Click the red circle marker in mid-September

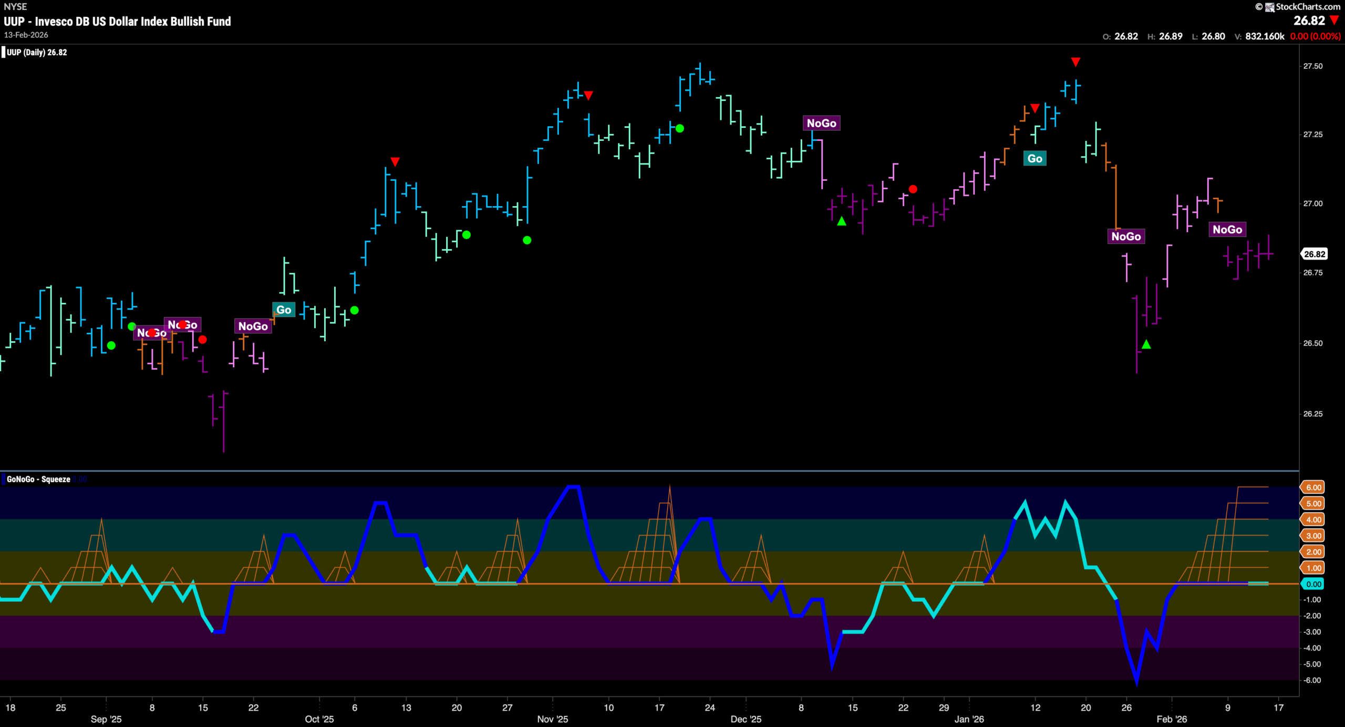(202, 340)
